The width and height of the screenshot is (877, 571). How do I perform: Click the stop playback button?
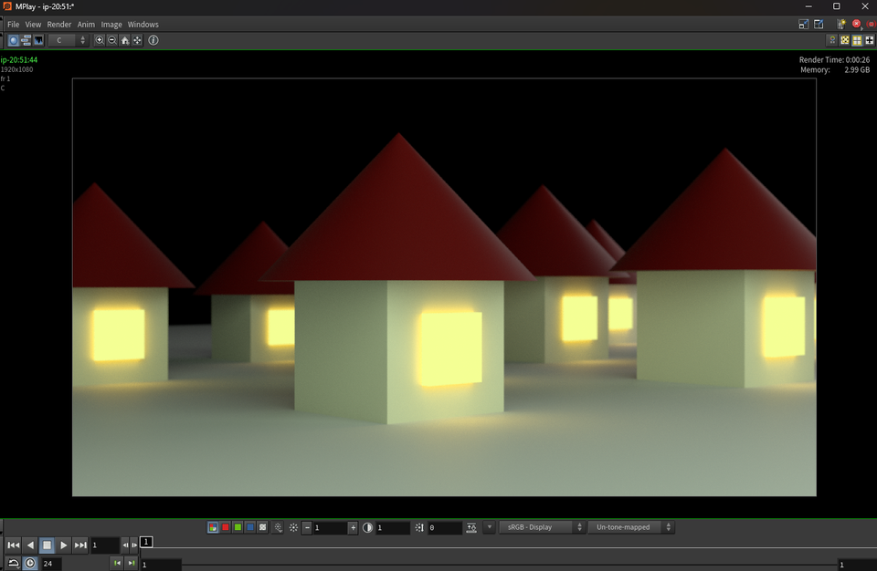(47, 545)
